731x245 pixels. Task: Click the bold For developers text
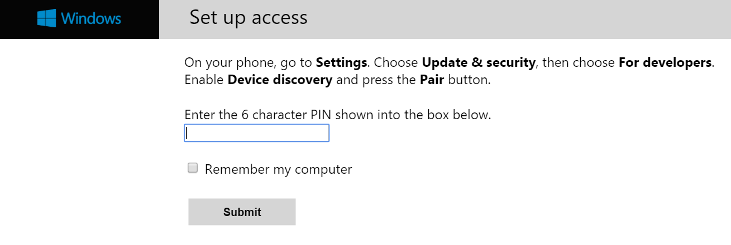click(666, 62)
